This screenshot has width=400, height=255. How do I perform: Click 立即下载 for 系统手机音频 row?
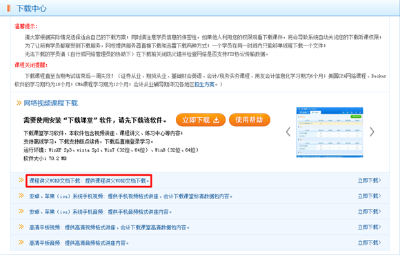click(x=369, y=212)
